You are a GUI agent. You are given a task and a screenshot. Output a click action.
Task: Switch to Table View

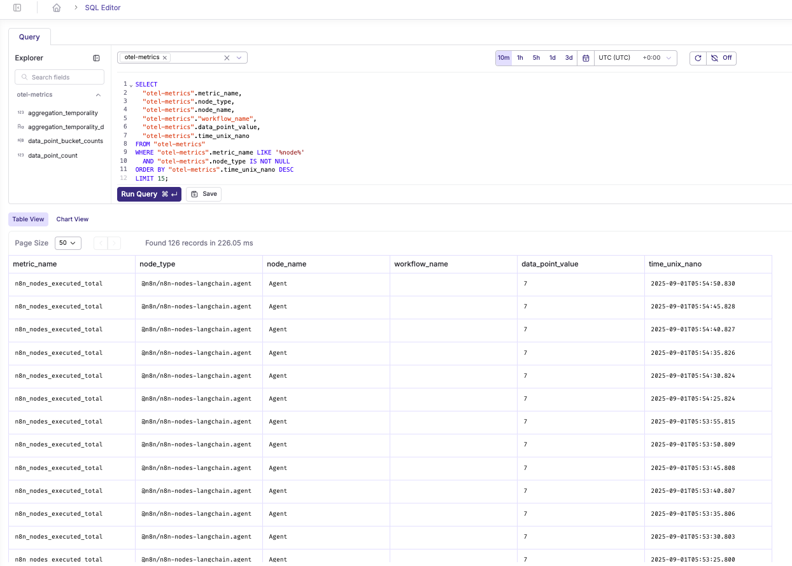pyautogui.click(x=29, y=219)
